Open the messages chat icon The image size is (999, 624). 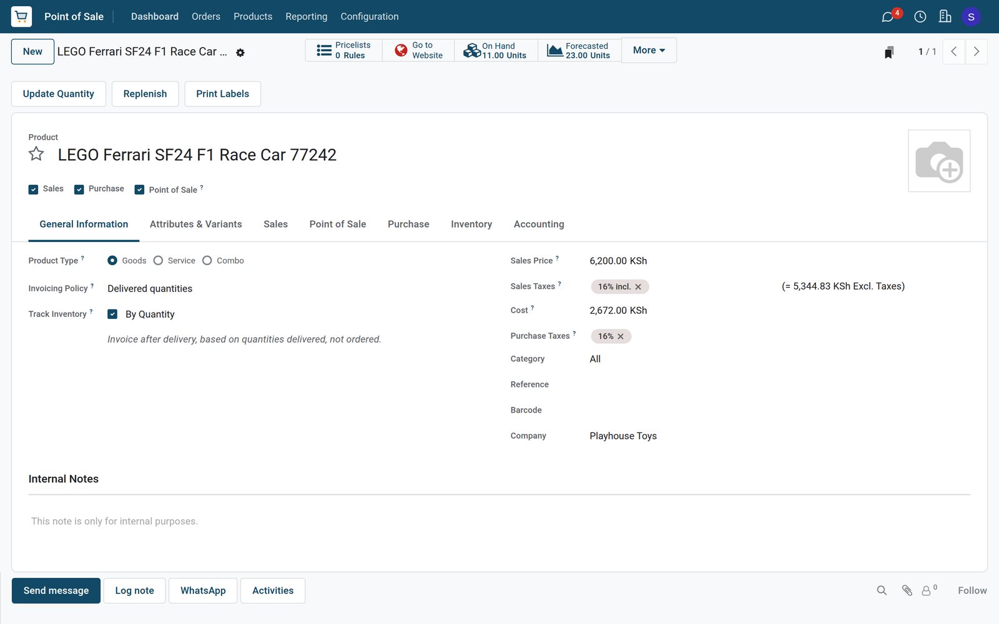[x=887, y=17]
